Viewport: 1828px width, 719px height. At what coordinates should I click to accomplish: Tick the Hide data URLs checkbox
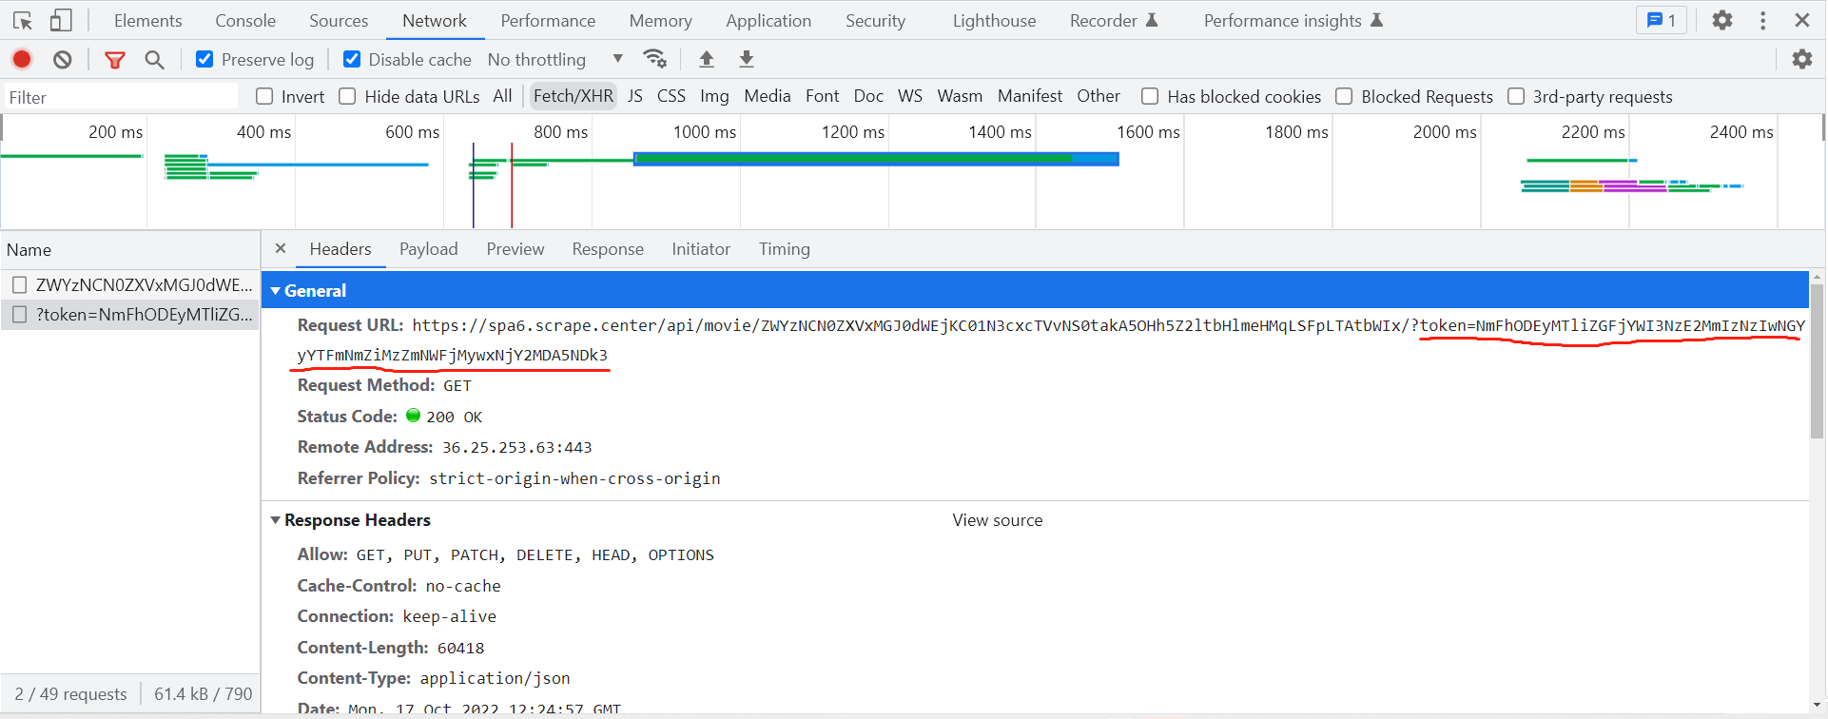point(347,96)
